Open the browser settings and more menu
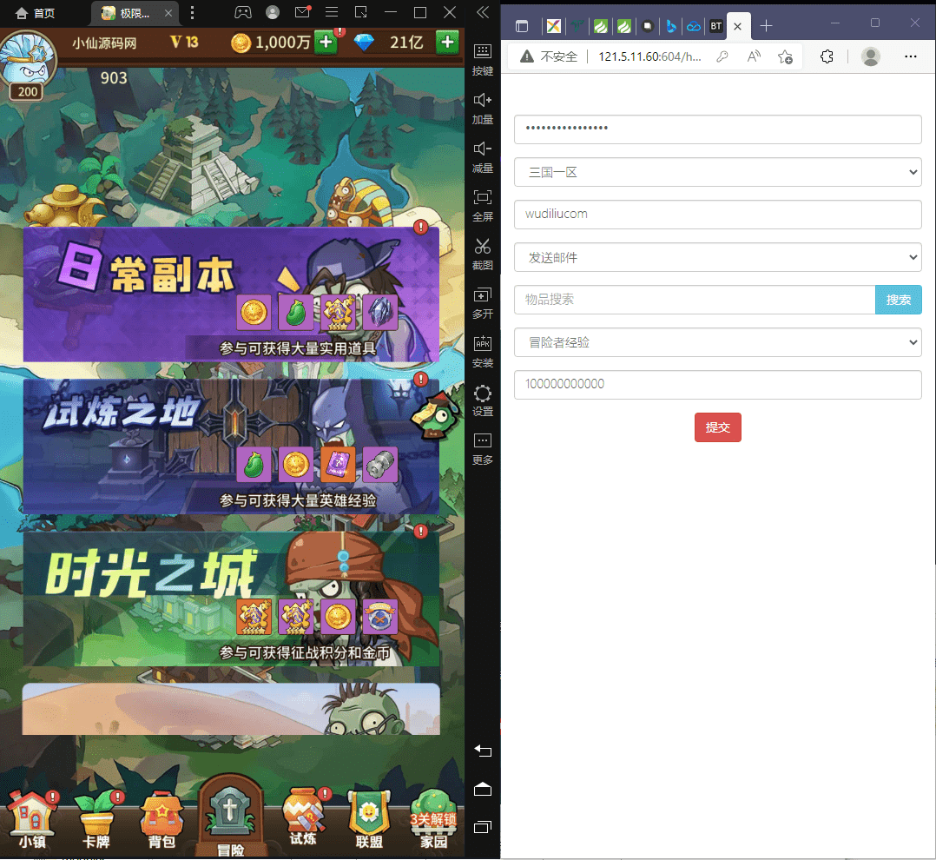The image size is (936, 860). (x=910, y=56)
